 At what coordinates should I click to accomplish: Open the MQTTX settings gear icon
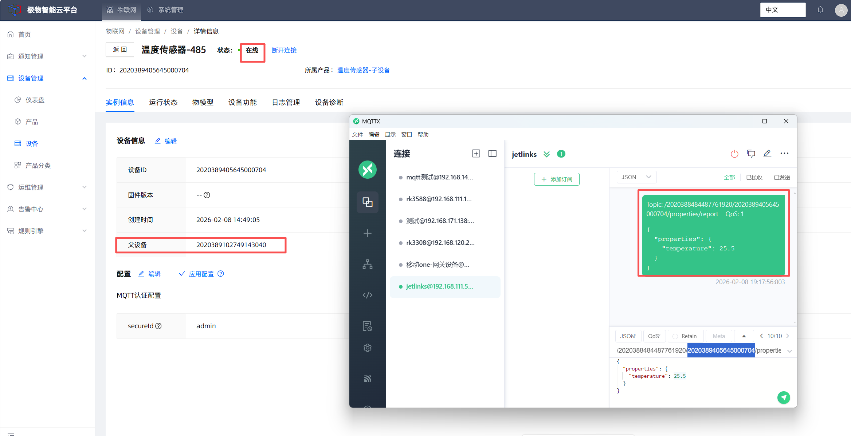pyautogui.click(x=367, y=348)
